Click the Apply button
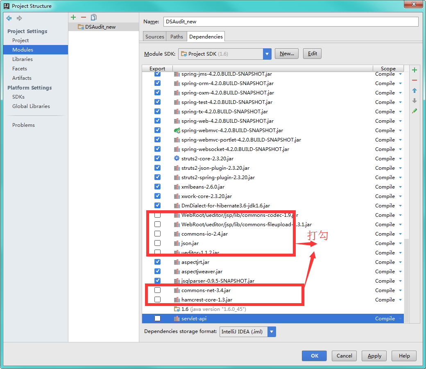 [374, 356]
